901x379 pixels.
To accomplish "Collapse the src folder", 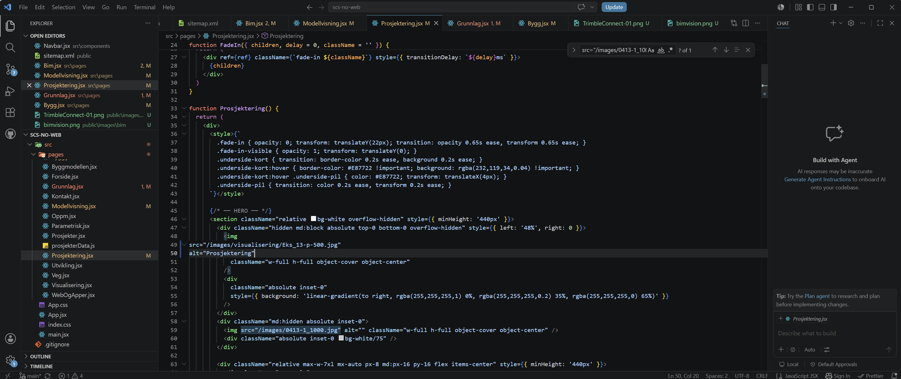I will click(30, 144).
